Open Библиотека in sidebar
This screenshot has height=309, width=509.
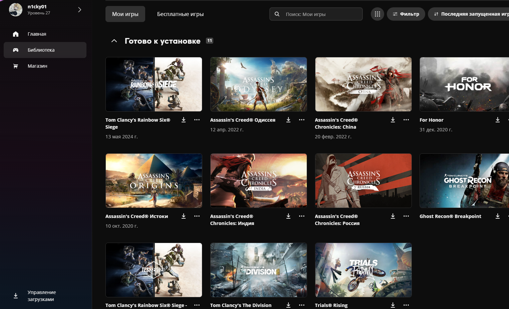pyautogui.click(x=45, y=50)
